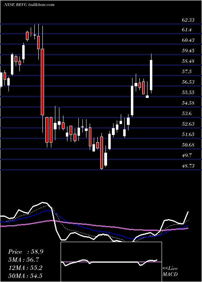Click the 56.53 price axis label

click(x=188, y=82)
